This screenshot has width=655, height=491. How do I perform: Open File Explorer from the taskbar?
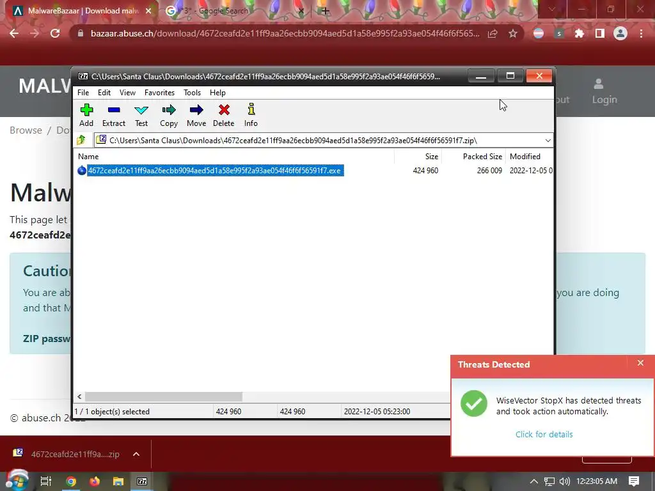[x=118, y=481]
